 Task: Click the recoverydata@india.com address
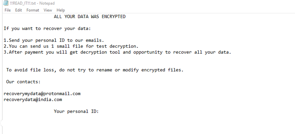(33, 100)
